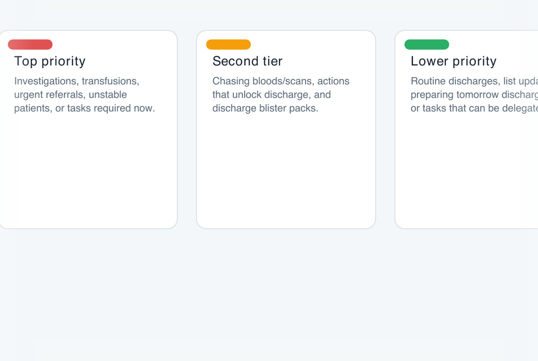The image size is (538, 361).
Task: Click the red Top priority pill
Action: (30, 44)
